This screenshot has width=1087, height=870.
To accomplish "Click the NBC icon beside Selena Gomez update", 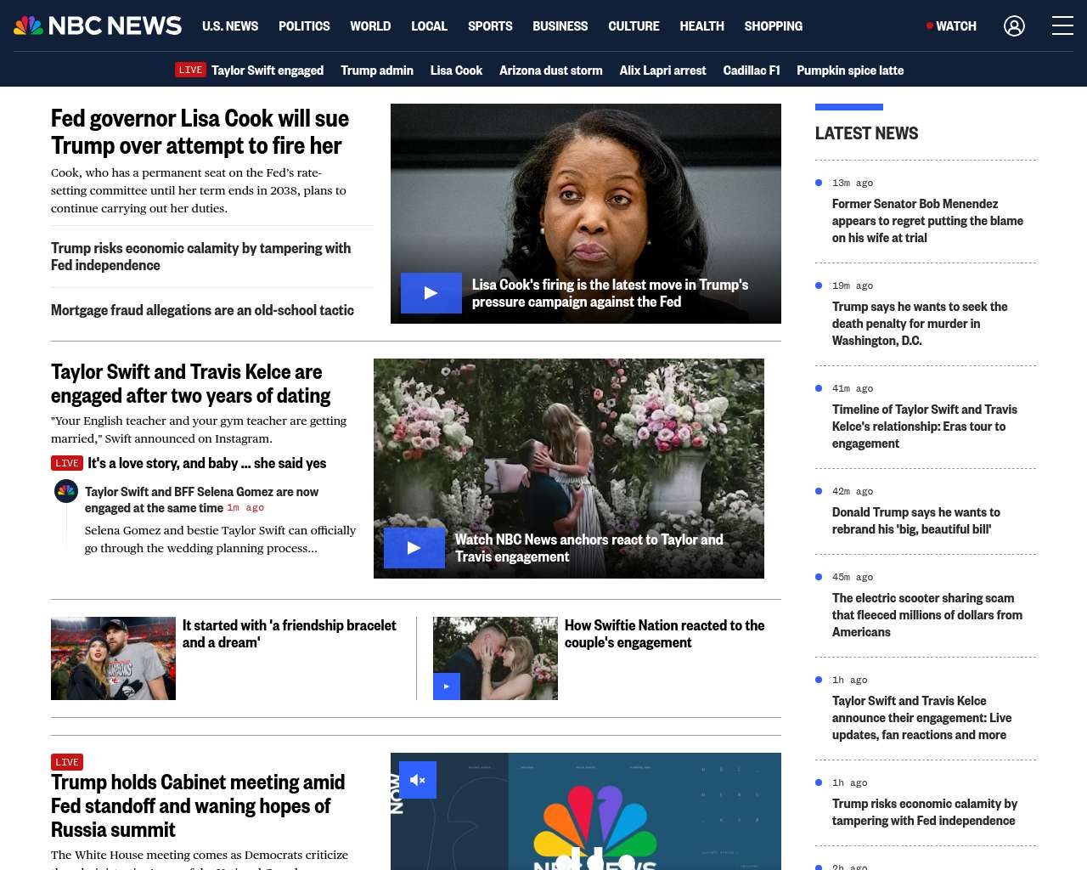I will point(66,491).
